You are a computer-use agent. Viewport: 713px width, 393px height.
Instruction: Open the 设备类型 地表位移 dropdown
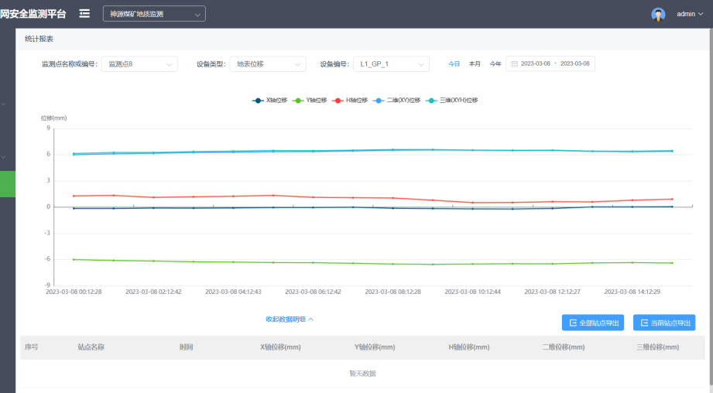tap(267, 64)
